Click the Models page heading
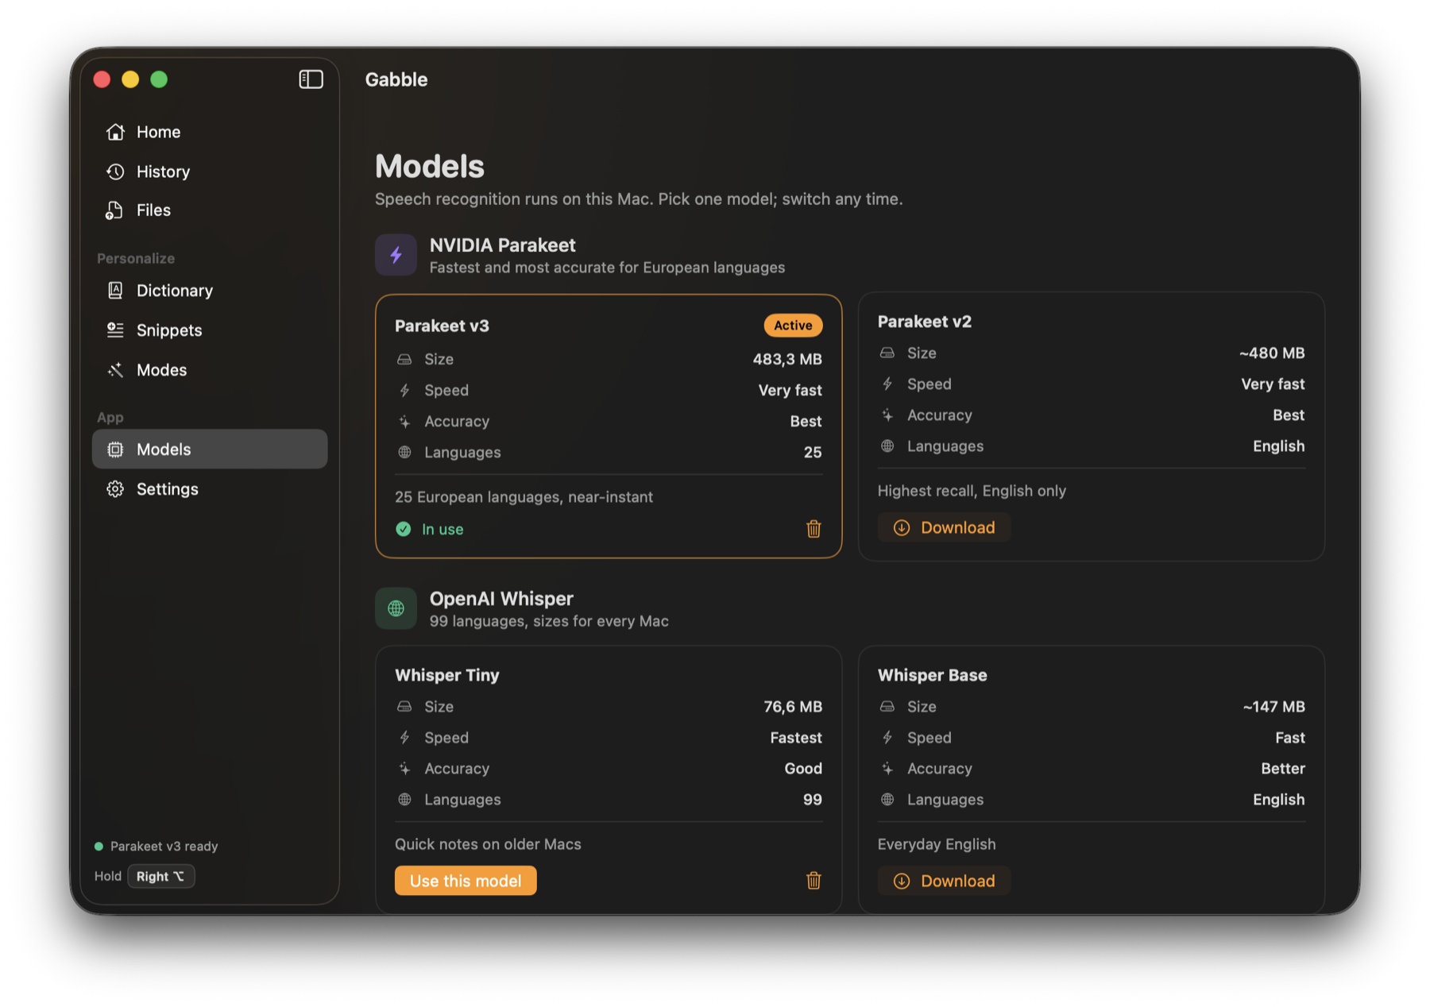Screen dimensions: 1430x1007 tap(430, 167)
